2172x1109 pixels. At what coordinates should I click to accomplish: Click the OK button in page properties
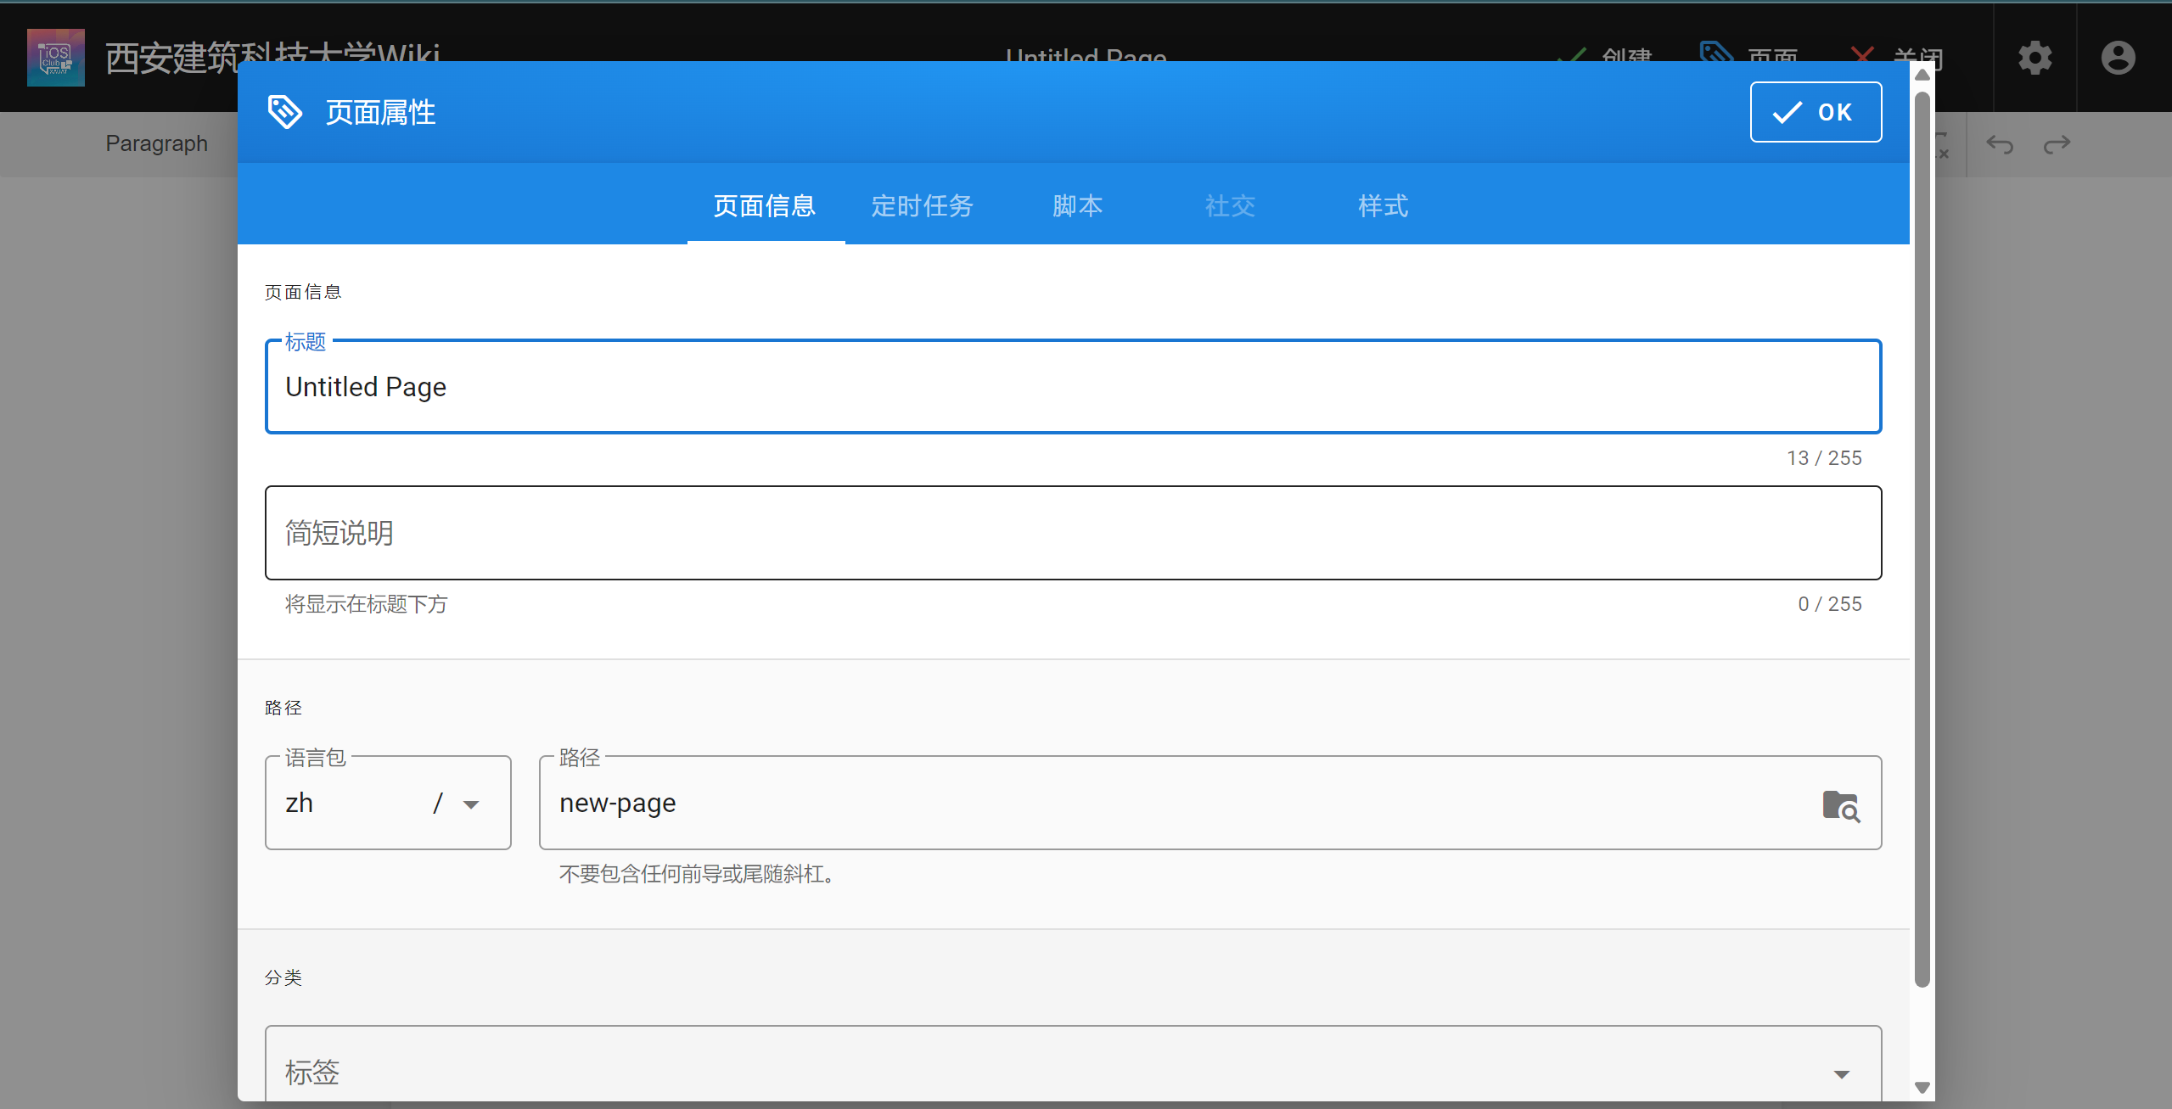1816,112
